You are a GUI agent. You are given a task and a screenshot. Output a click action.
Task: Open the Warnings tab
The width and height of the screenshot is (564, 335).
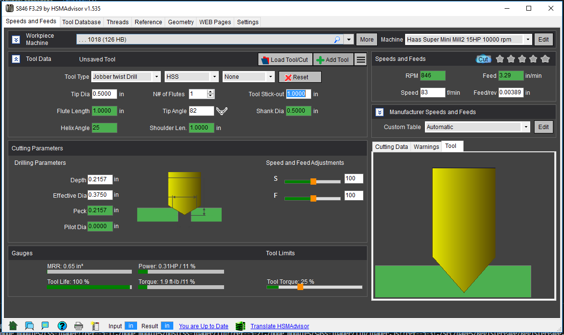point(426,146)
